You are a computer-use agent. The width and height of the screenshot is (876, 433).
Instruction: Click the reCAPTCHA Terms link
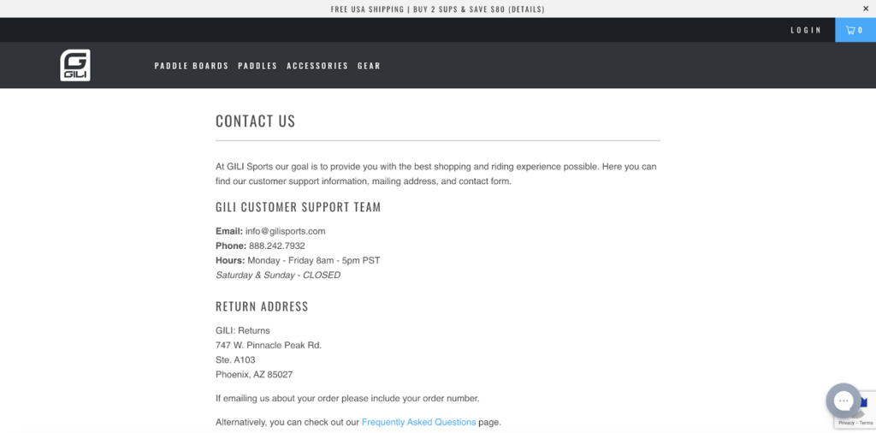click(x=867, y=423)
